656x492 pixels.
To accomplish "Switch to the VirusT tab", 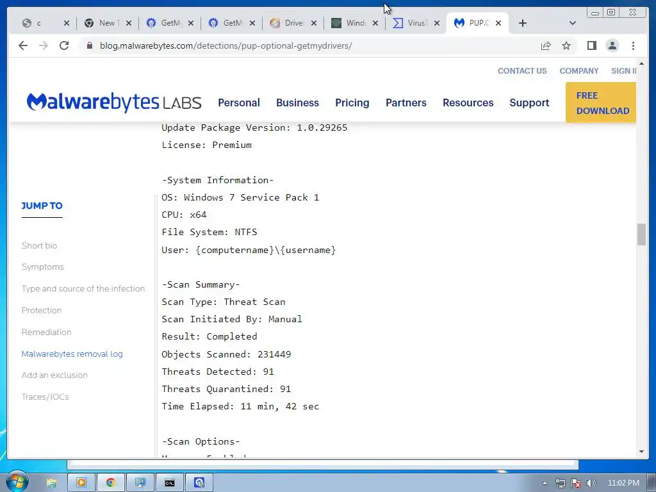I will [411, 23].
